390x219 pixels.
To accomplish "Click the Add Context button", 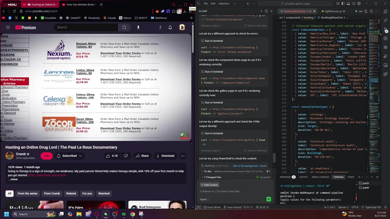I will [209, 185].
